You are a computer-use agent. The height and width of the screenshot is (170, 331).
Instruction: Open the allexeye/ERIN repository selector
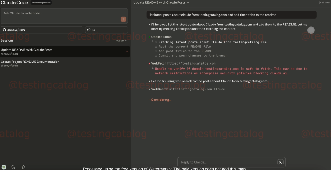[x=41, y=30]
